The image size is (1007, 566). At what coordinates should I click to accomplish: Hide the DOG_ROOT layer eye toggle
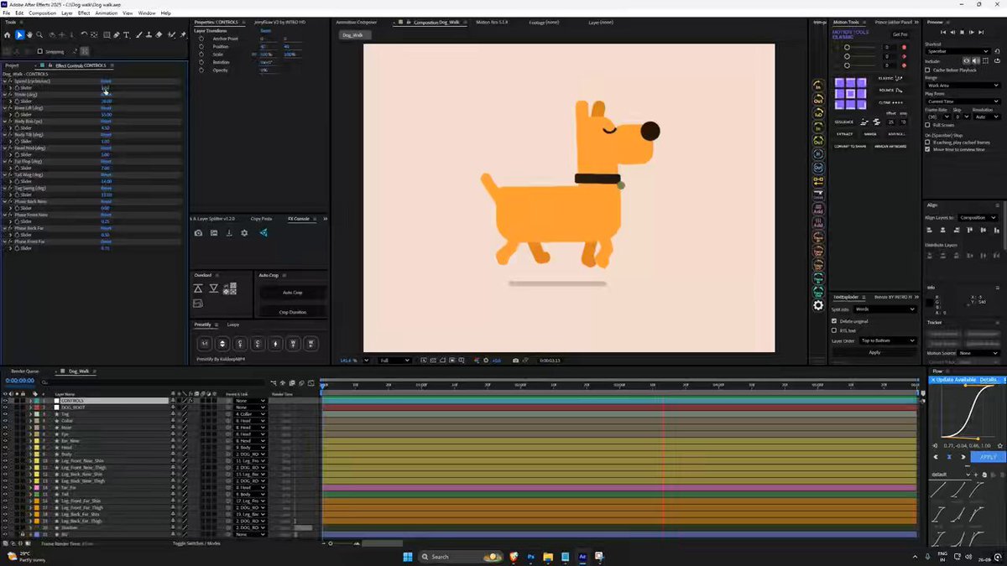tap(5, 408)
